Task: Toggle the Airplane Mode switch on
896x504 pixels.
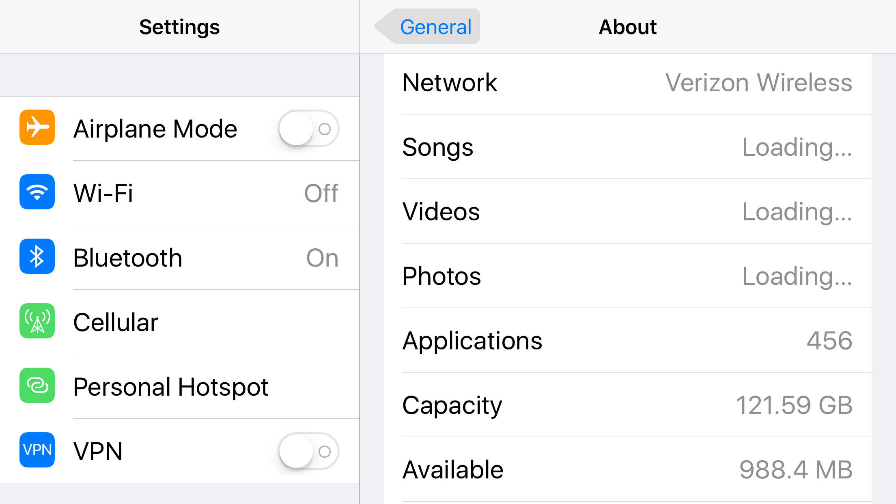Action: click(308, 128)
